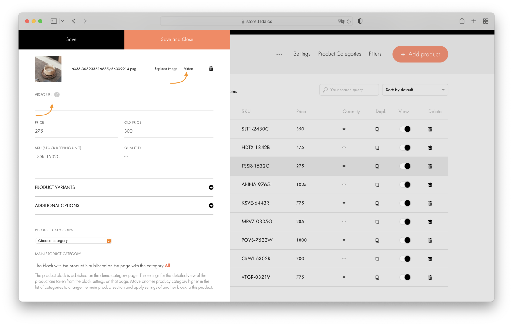
Task: Translate page from address bar icon
Action: coord(341,21)
